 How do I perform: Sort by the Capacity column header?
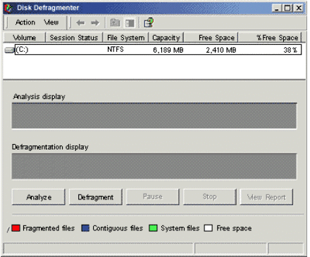point(166,37)
